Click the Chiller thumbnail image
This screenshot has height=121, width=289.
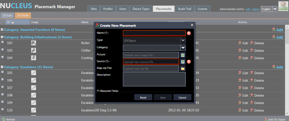34,50
